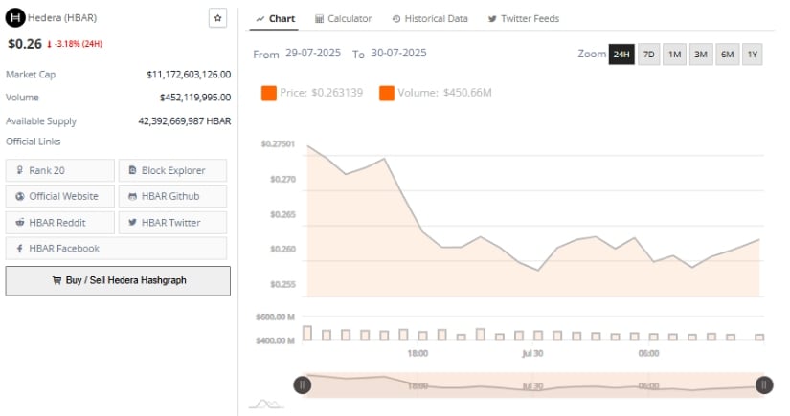
Task: Select the 1Y zoom range
Action: click(753, 55)
